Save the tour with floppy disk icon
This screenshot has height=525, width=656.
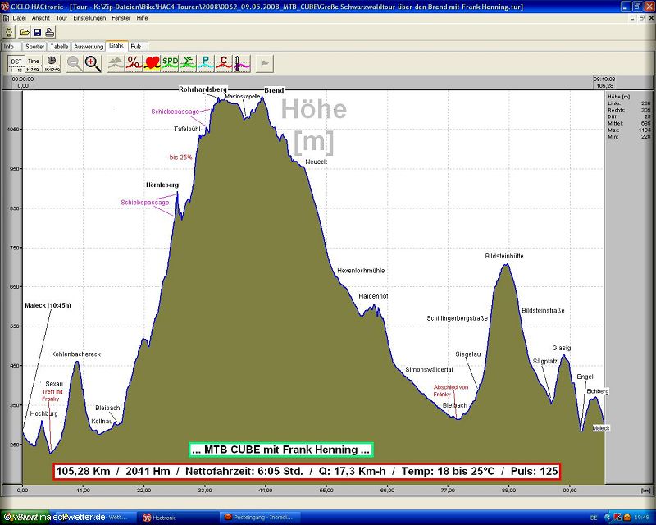click(36, 31)
